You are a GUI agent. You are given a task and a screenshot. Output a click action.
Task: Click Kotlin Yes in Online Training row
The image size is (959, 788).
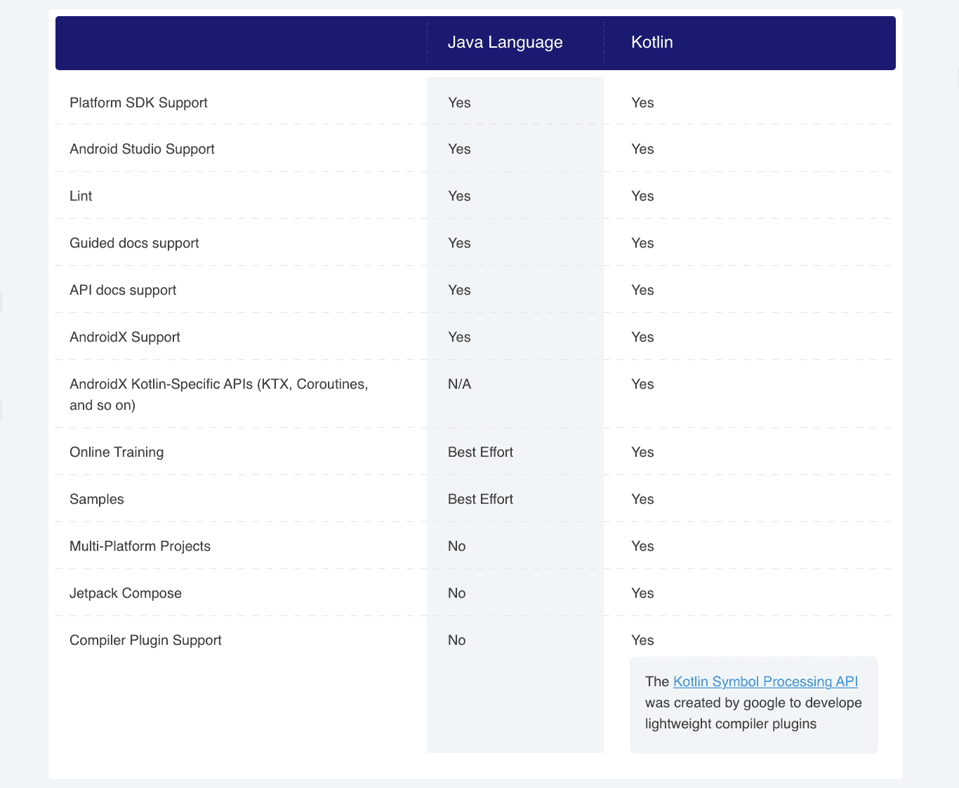[642, 452]
